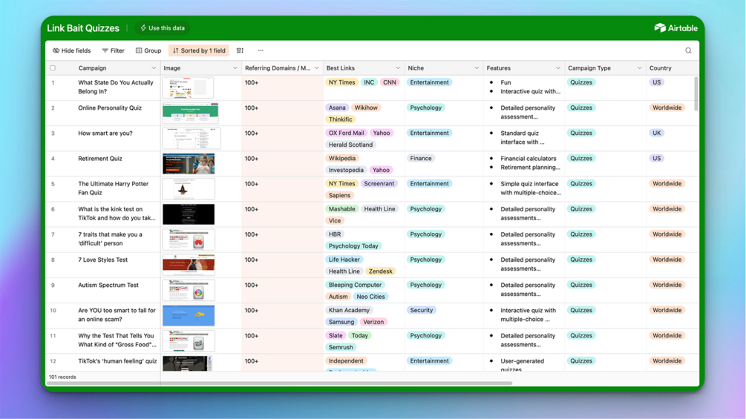Image resolution: width=746 pixels, height=419 pixels.
Task: Open the Group option
Action: coord(148,50)
